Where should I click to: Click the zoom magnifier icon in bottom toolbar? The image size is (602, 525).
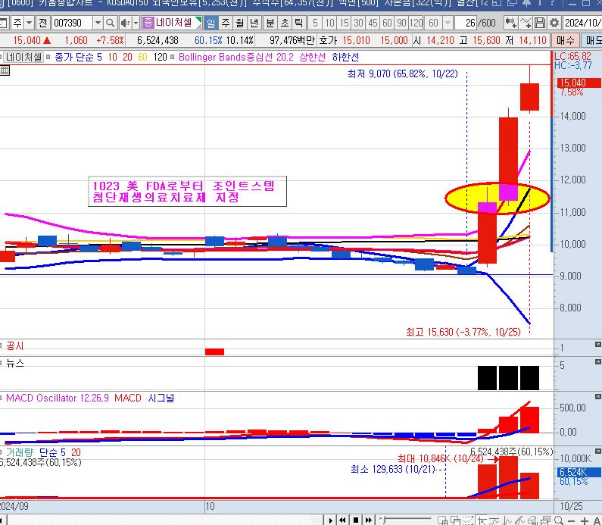click(559, 520)
